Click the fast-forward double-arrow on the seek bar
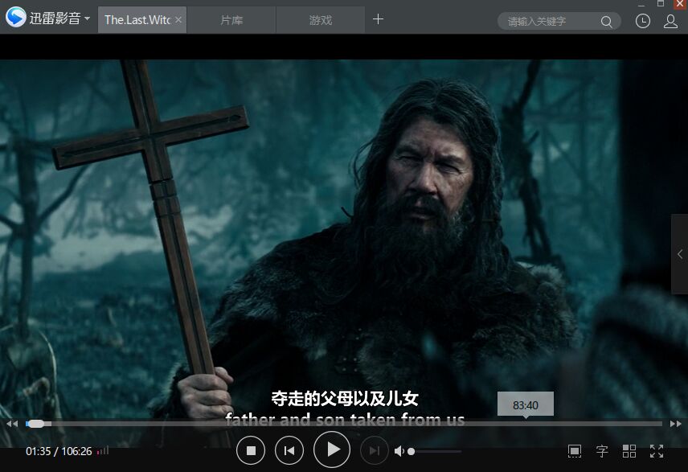This screenshot has width=688, height=472. [x=676, y=424]
